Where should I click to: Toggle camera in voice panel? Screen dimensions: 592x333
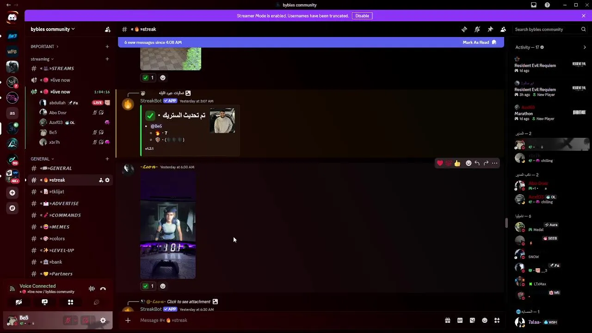18,302
